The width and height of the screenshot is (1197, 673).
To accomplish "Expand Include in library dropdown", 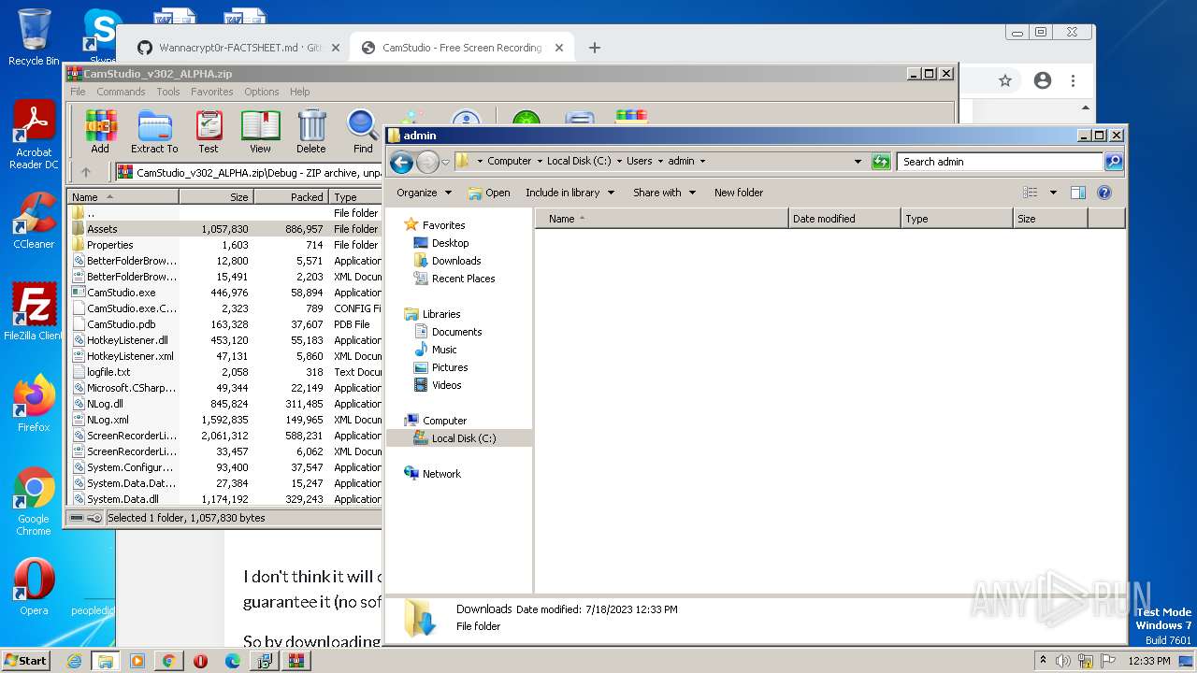I will tap(570, 193).
